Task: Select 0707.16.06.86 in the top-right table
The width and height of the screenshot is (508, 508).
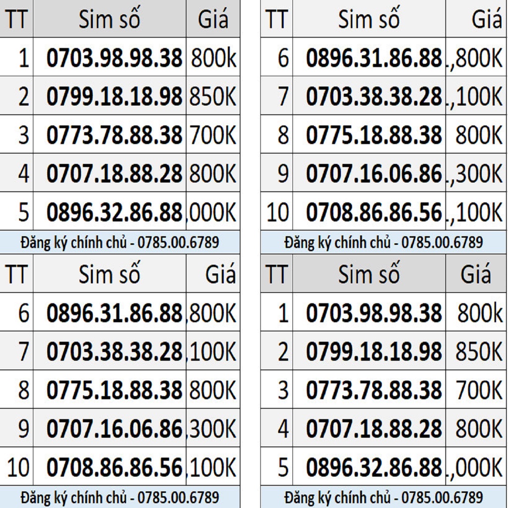Action: 374,174
